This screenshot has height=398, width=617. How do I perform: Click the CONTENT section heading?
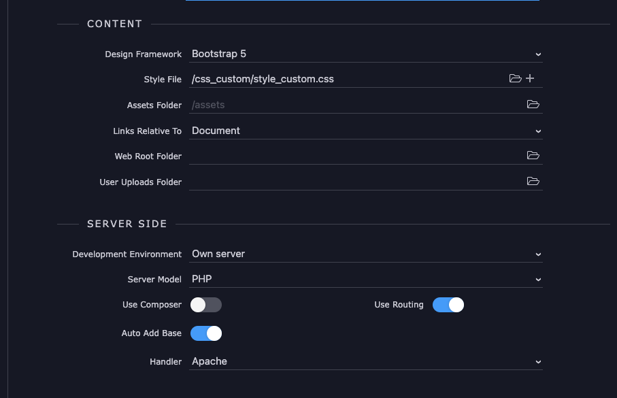coord(114,24)
